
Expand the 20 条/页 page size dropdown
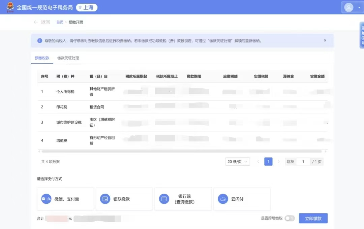pyautogui.click(x=238, y=162)
